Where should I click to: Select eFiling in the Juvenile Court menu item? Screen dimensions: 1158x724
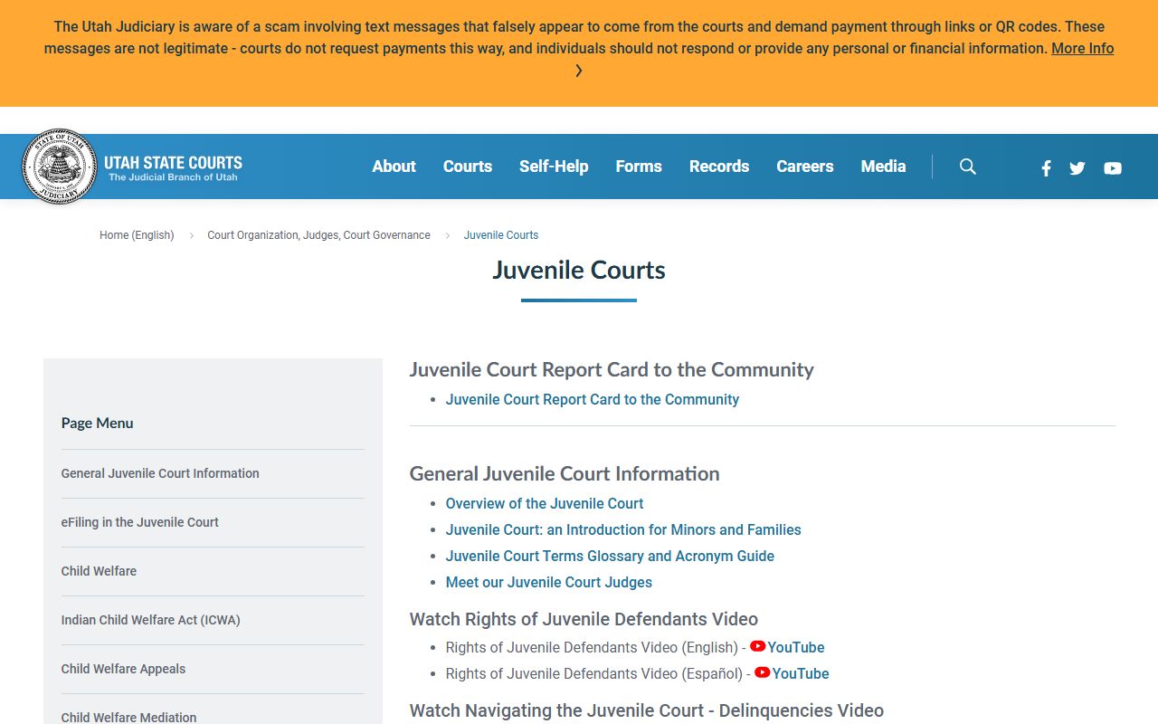[x=140, y=522]
